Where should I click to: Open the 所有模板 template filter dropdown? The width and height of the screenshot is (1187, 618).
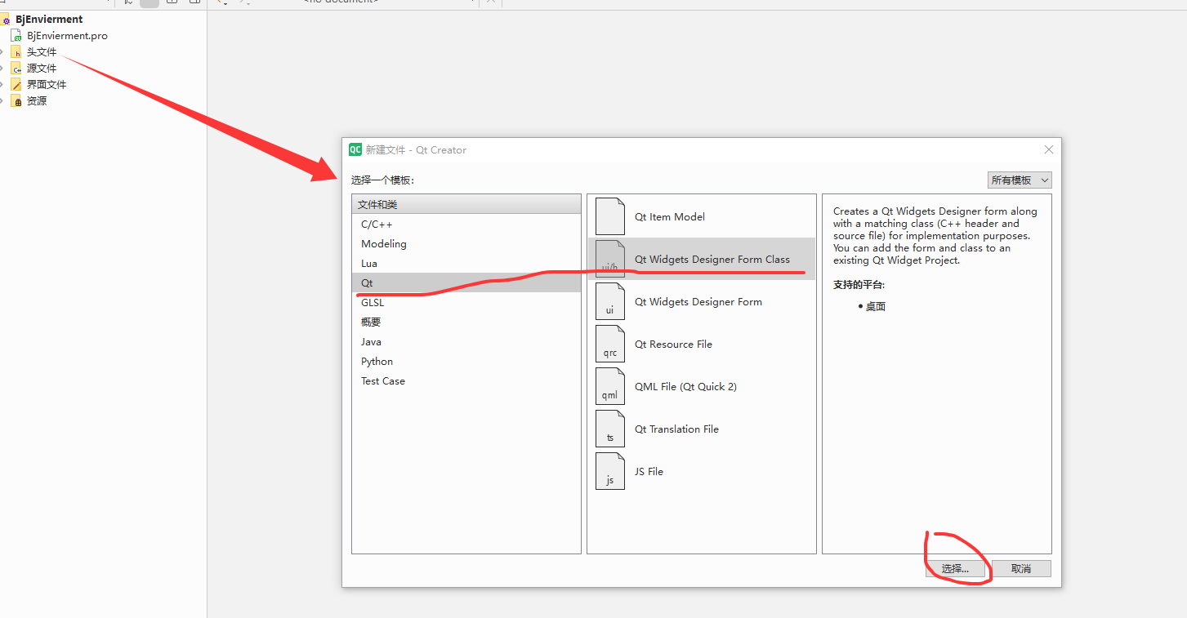point(1020,180)
